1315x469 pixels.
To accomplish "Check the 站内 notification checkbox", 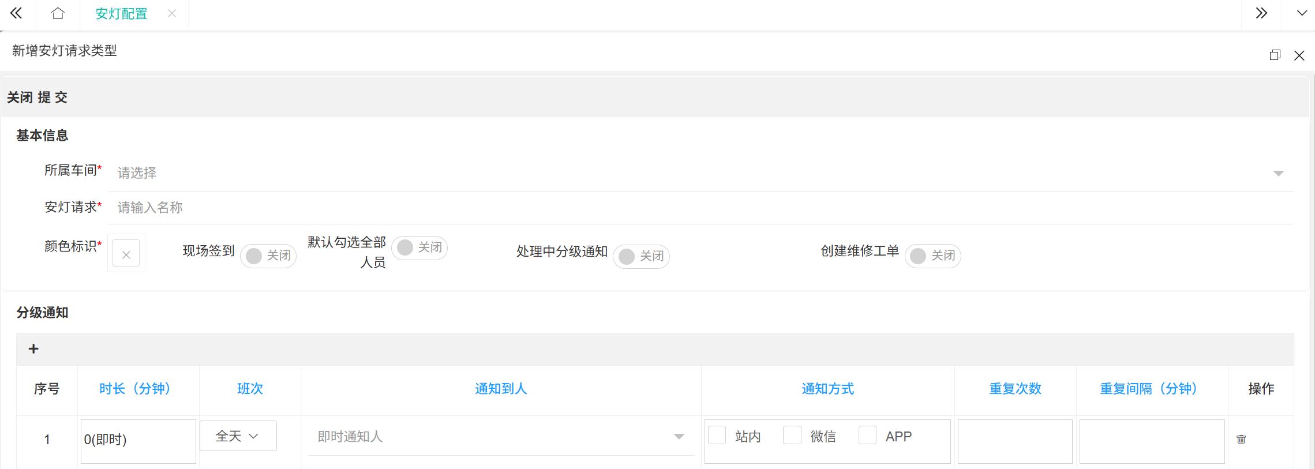I will [x=717, y=436].
